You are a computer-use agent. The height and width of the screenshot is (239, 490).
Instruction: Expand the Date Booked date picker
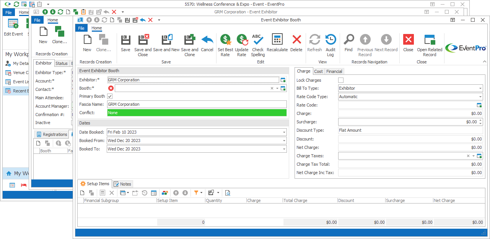point(284,132)
